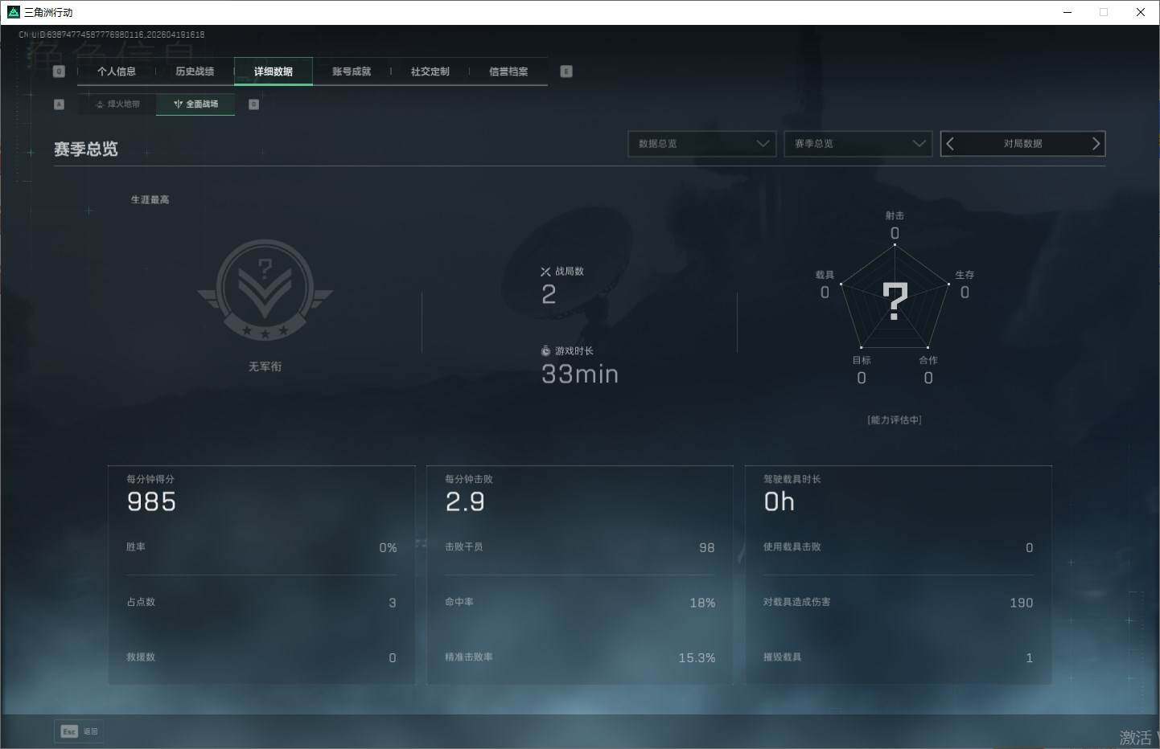
Task: Click the right arrow beside 对局数据
Action: pyautogui.click(x=1095, y=144)
